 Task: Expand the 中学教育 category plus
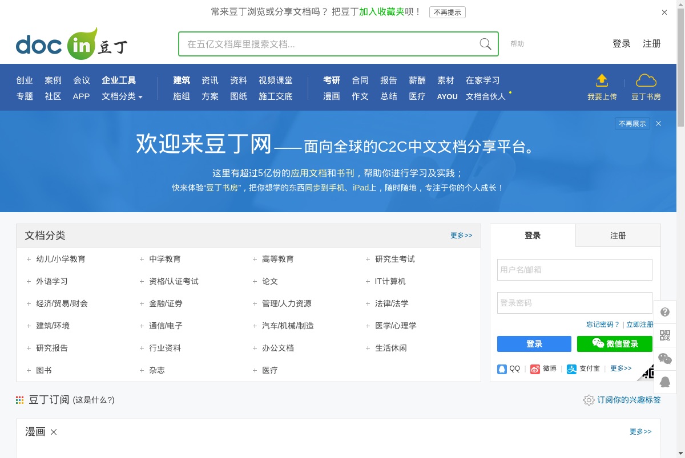[x=142, y=260]
